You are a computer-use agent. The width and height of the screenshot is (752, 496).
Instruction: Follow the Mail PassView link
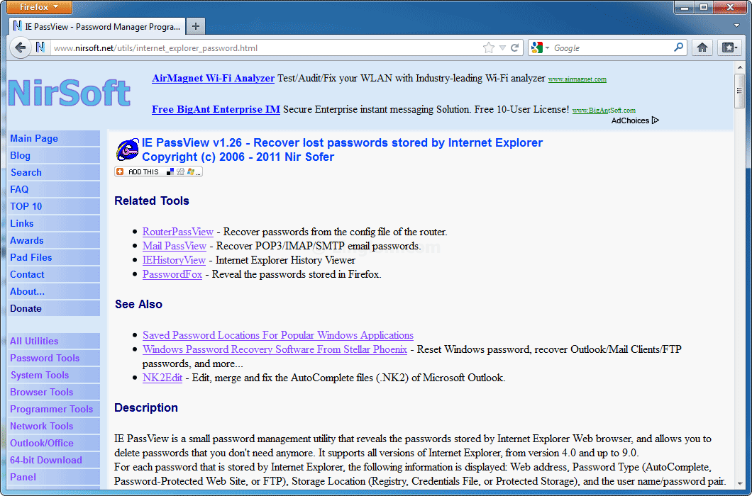[174, 246]
